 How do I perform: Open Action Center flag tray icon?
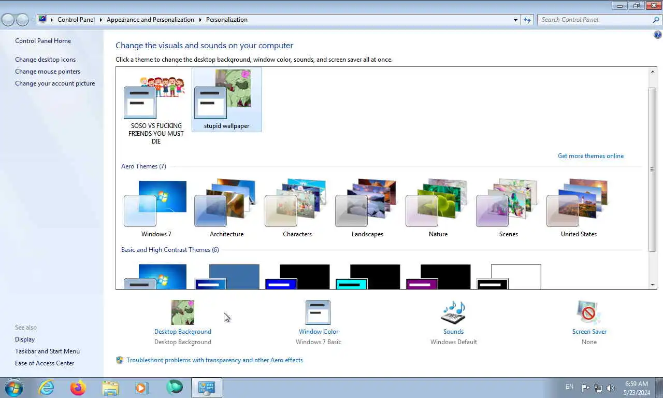click(x=585, y=388)
